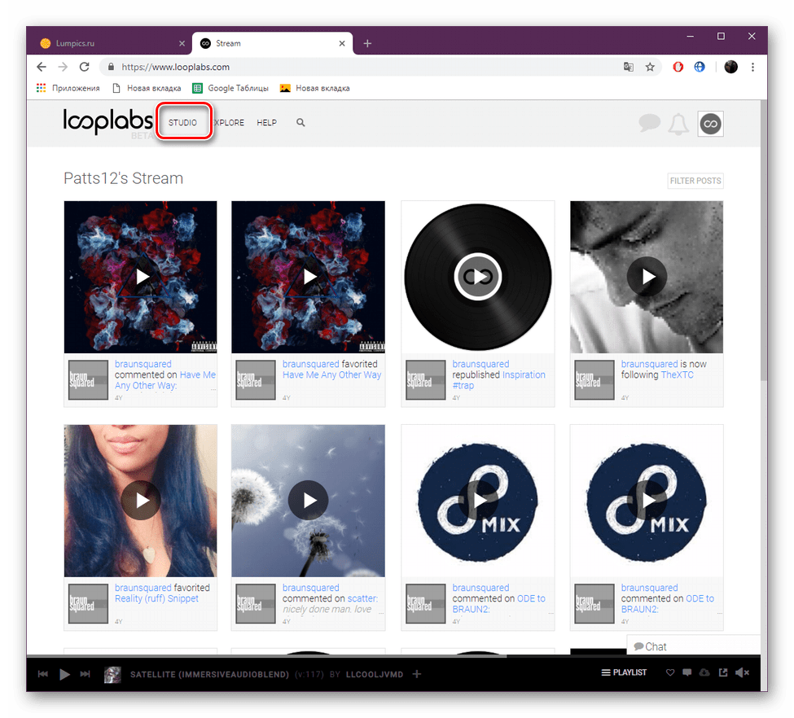Open the Chat panel tab
Screen dimensions: 794x718
(x=694, y=646)
